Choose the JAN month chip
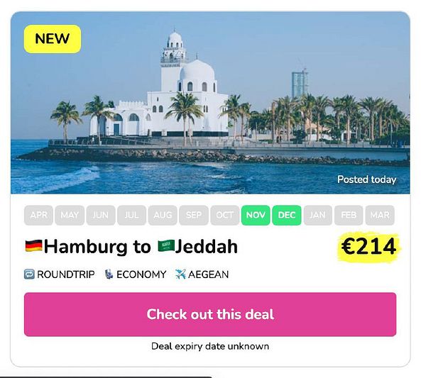This screenshot has width=426, height=378. pyautogui.click(x=317, y=215)
